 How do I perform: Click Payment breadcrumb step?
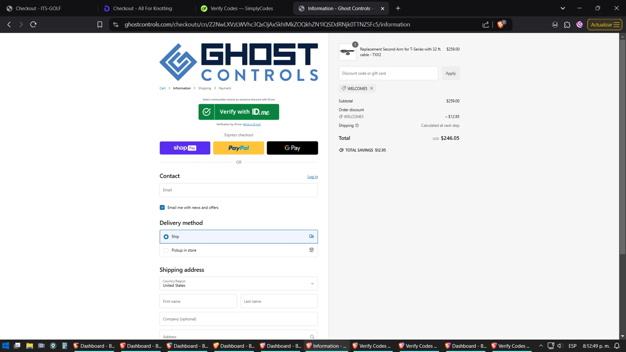click(x=225, y=88)
